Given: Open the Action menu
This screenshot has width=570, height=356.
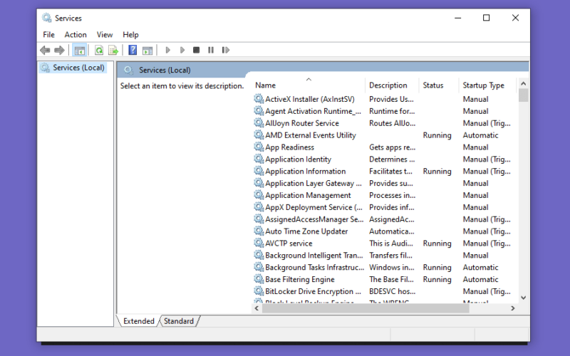Looking at the screenshot, I should pos(76,34).
